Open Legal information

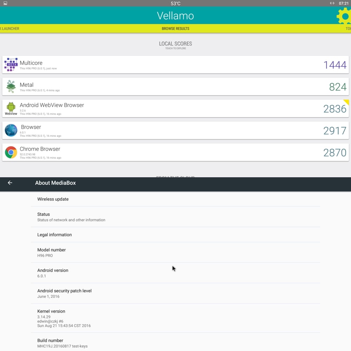click(x=175, y=234)
